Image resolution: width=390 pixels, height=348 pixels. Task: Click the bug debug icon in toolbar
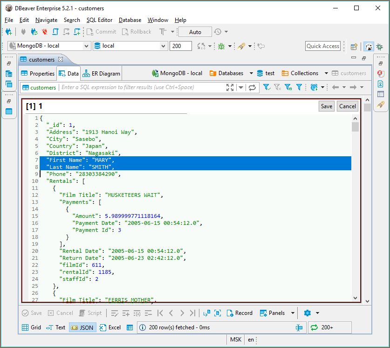(x=220, y=46)
